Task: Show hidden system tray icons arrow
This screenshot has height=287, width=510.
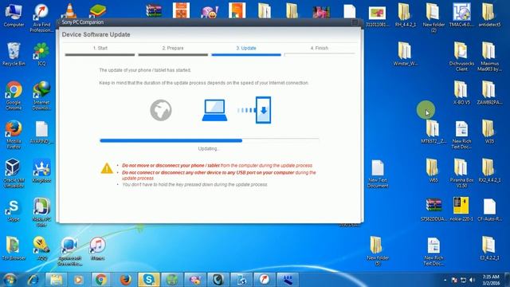Action: 445,280
